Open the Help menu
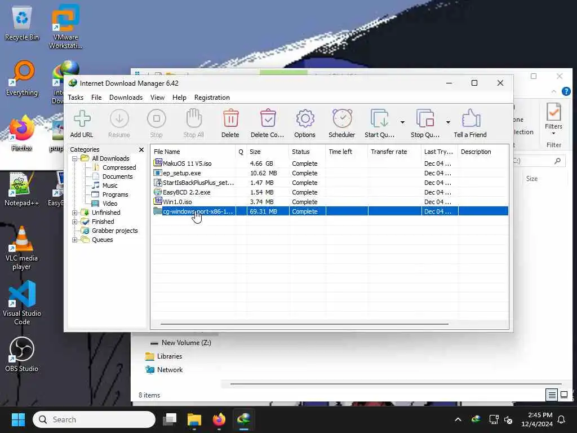Screen dimensions: 577x433 click(179, 98)
